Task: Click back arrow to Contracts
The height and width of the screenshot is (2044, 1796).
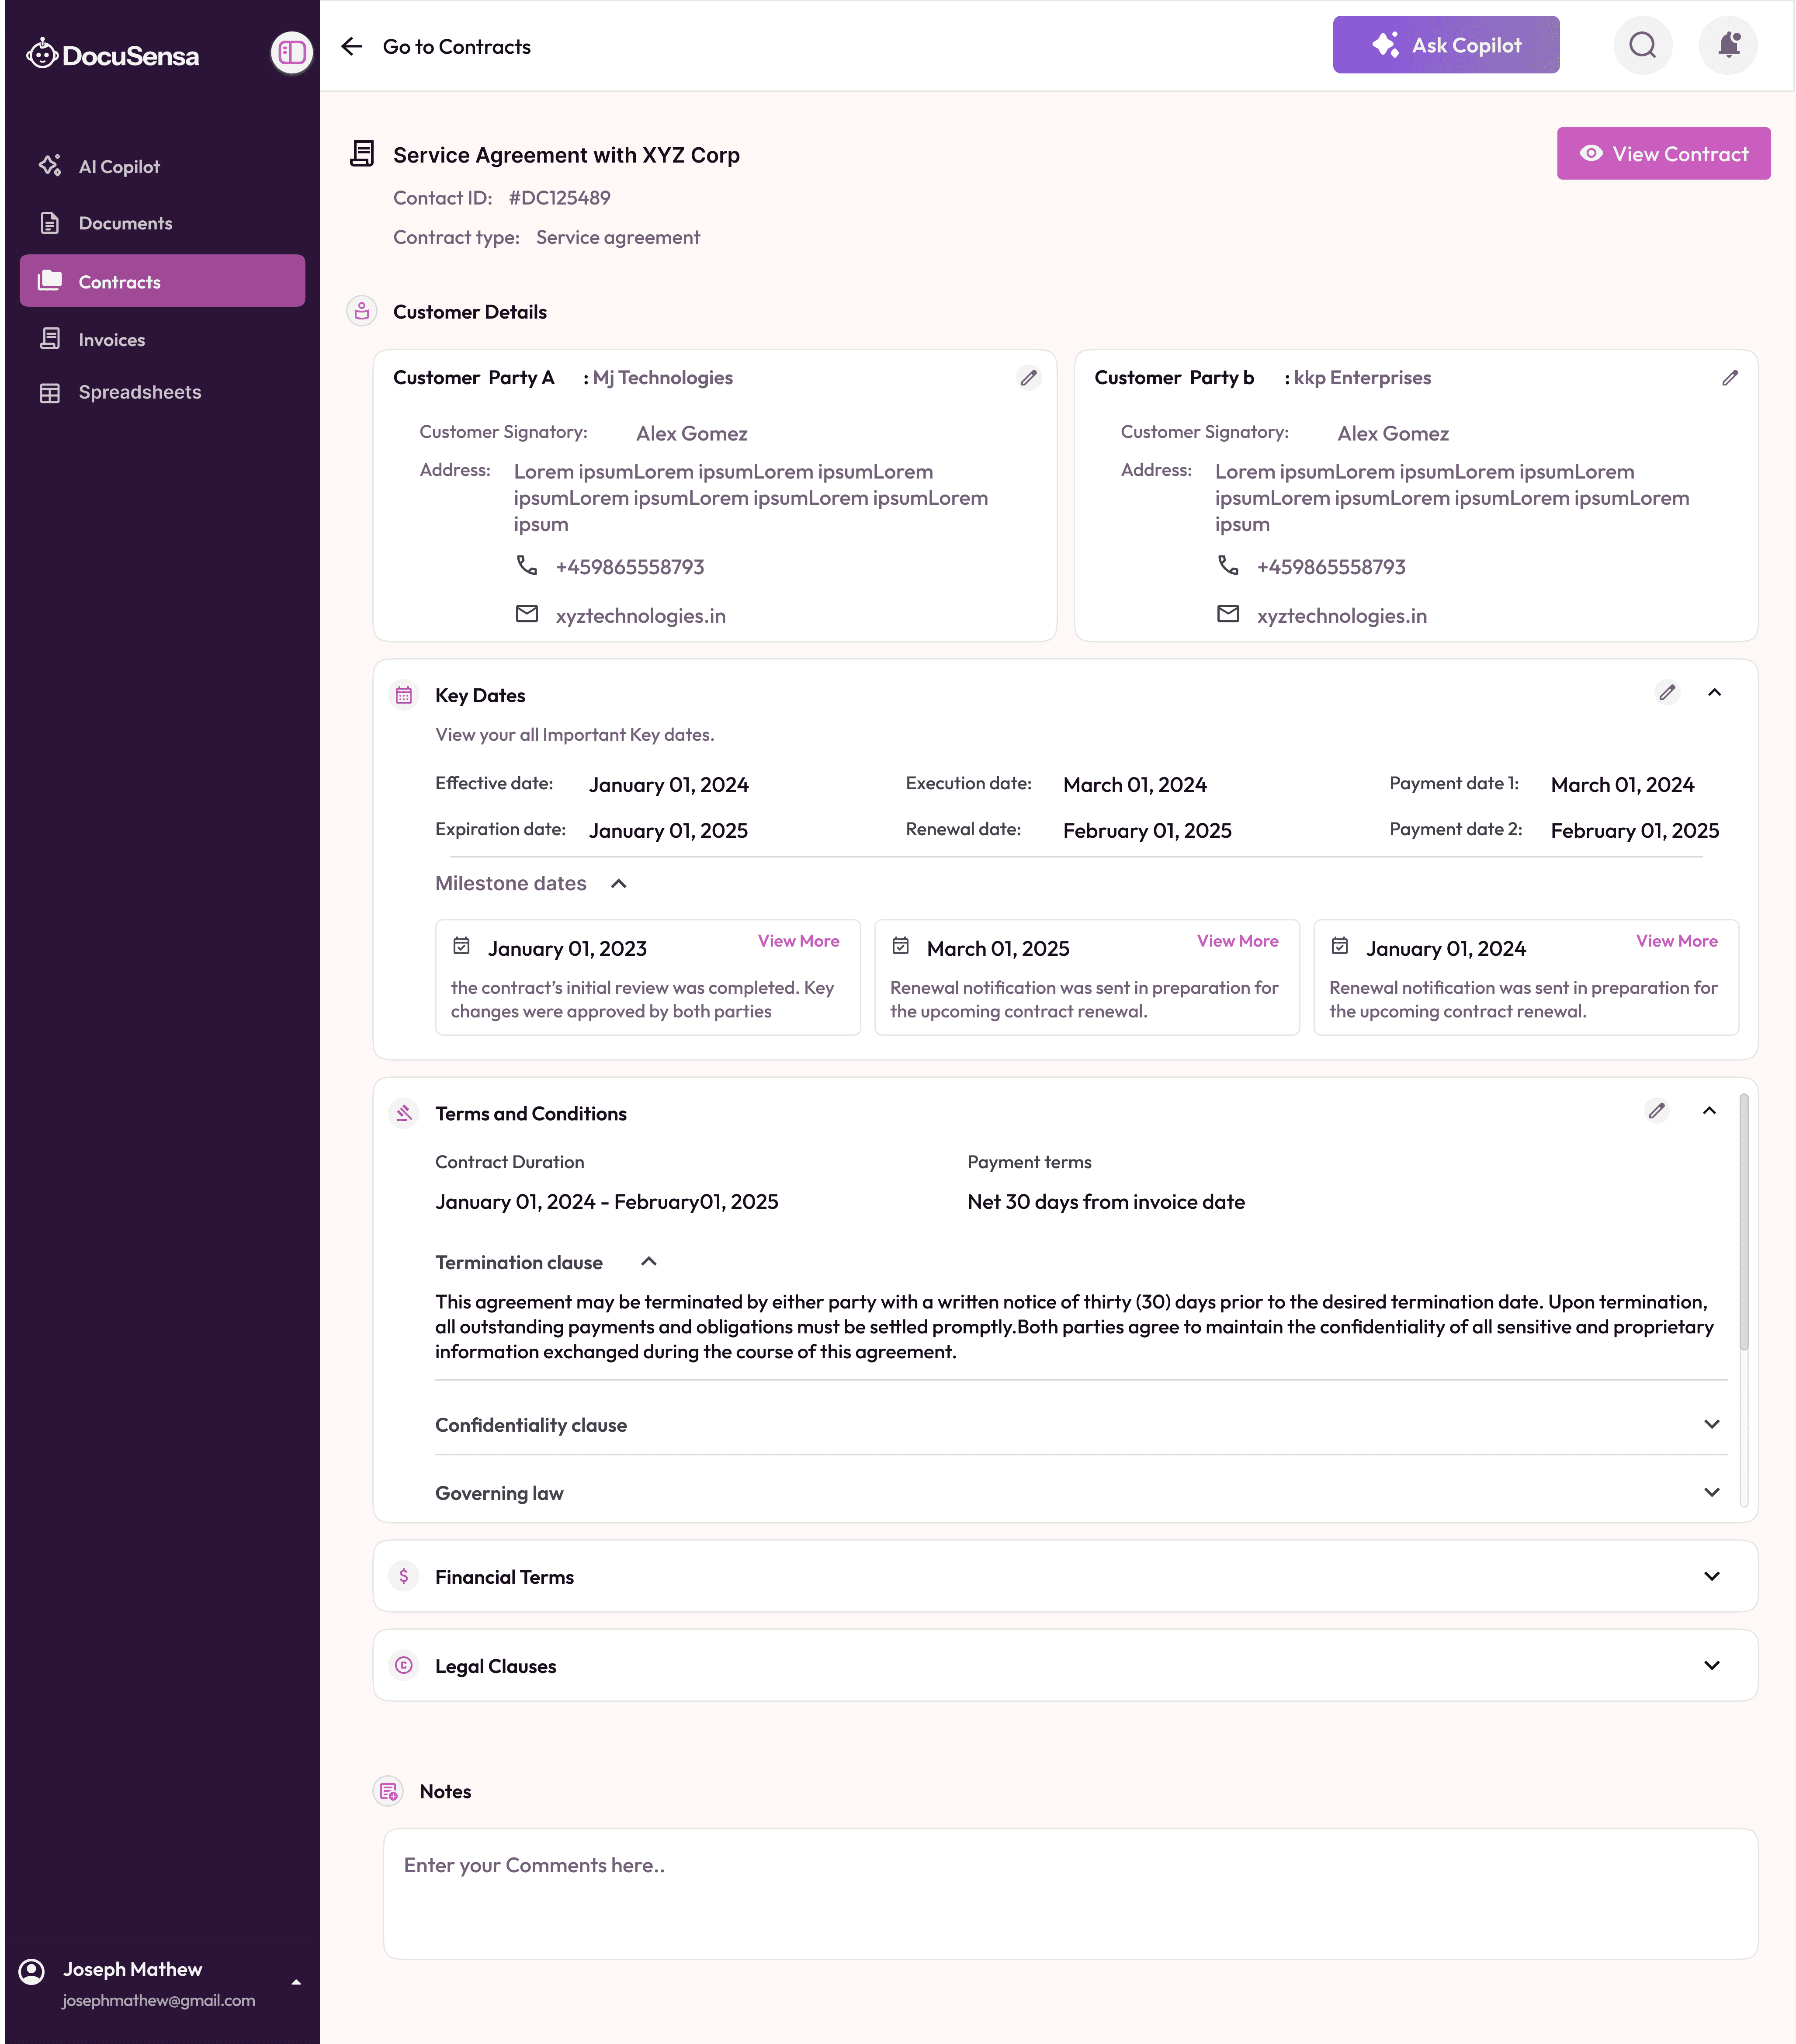Action: pos(351,47)
